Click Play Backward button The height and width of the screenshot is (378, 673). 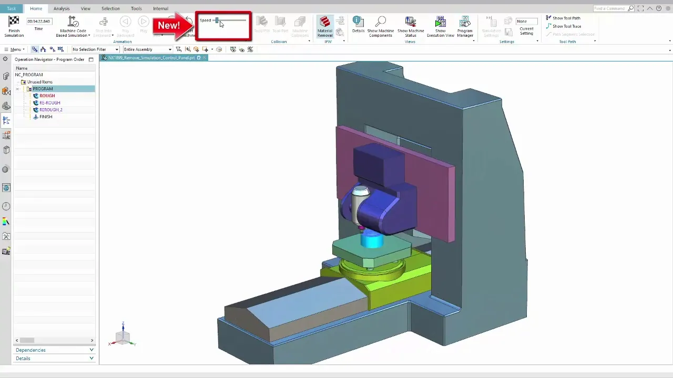coord(125,26)
